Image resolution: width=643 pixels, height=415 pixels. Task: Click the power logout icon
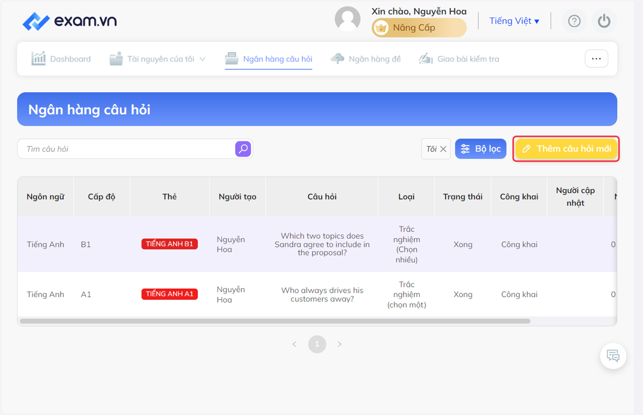[x=604, y=21]
